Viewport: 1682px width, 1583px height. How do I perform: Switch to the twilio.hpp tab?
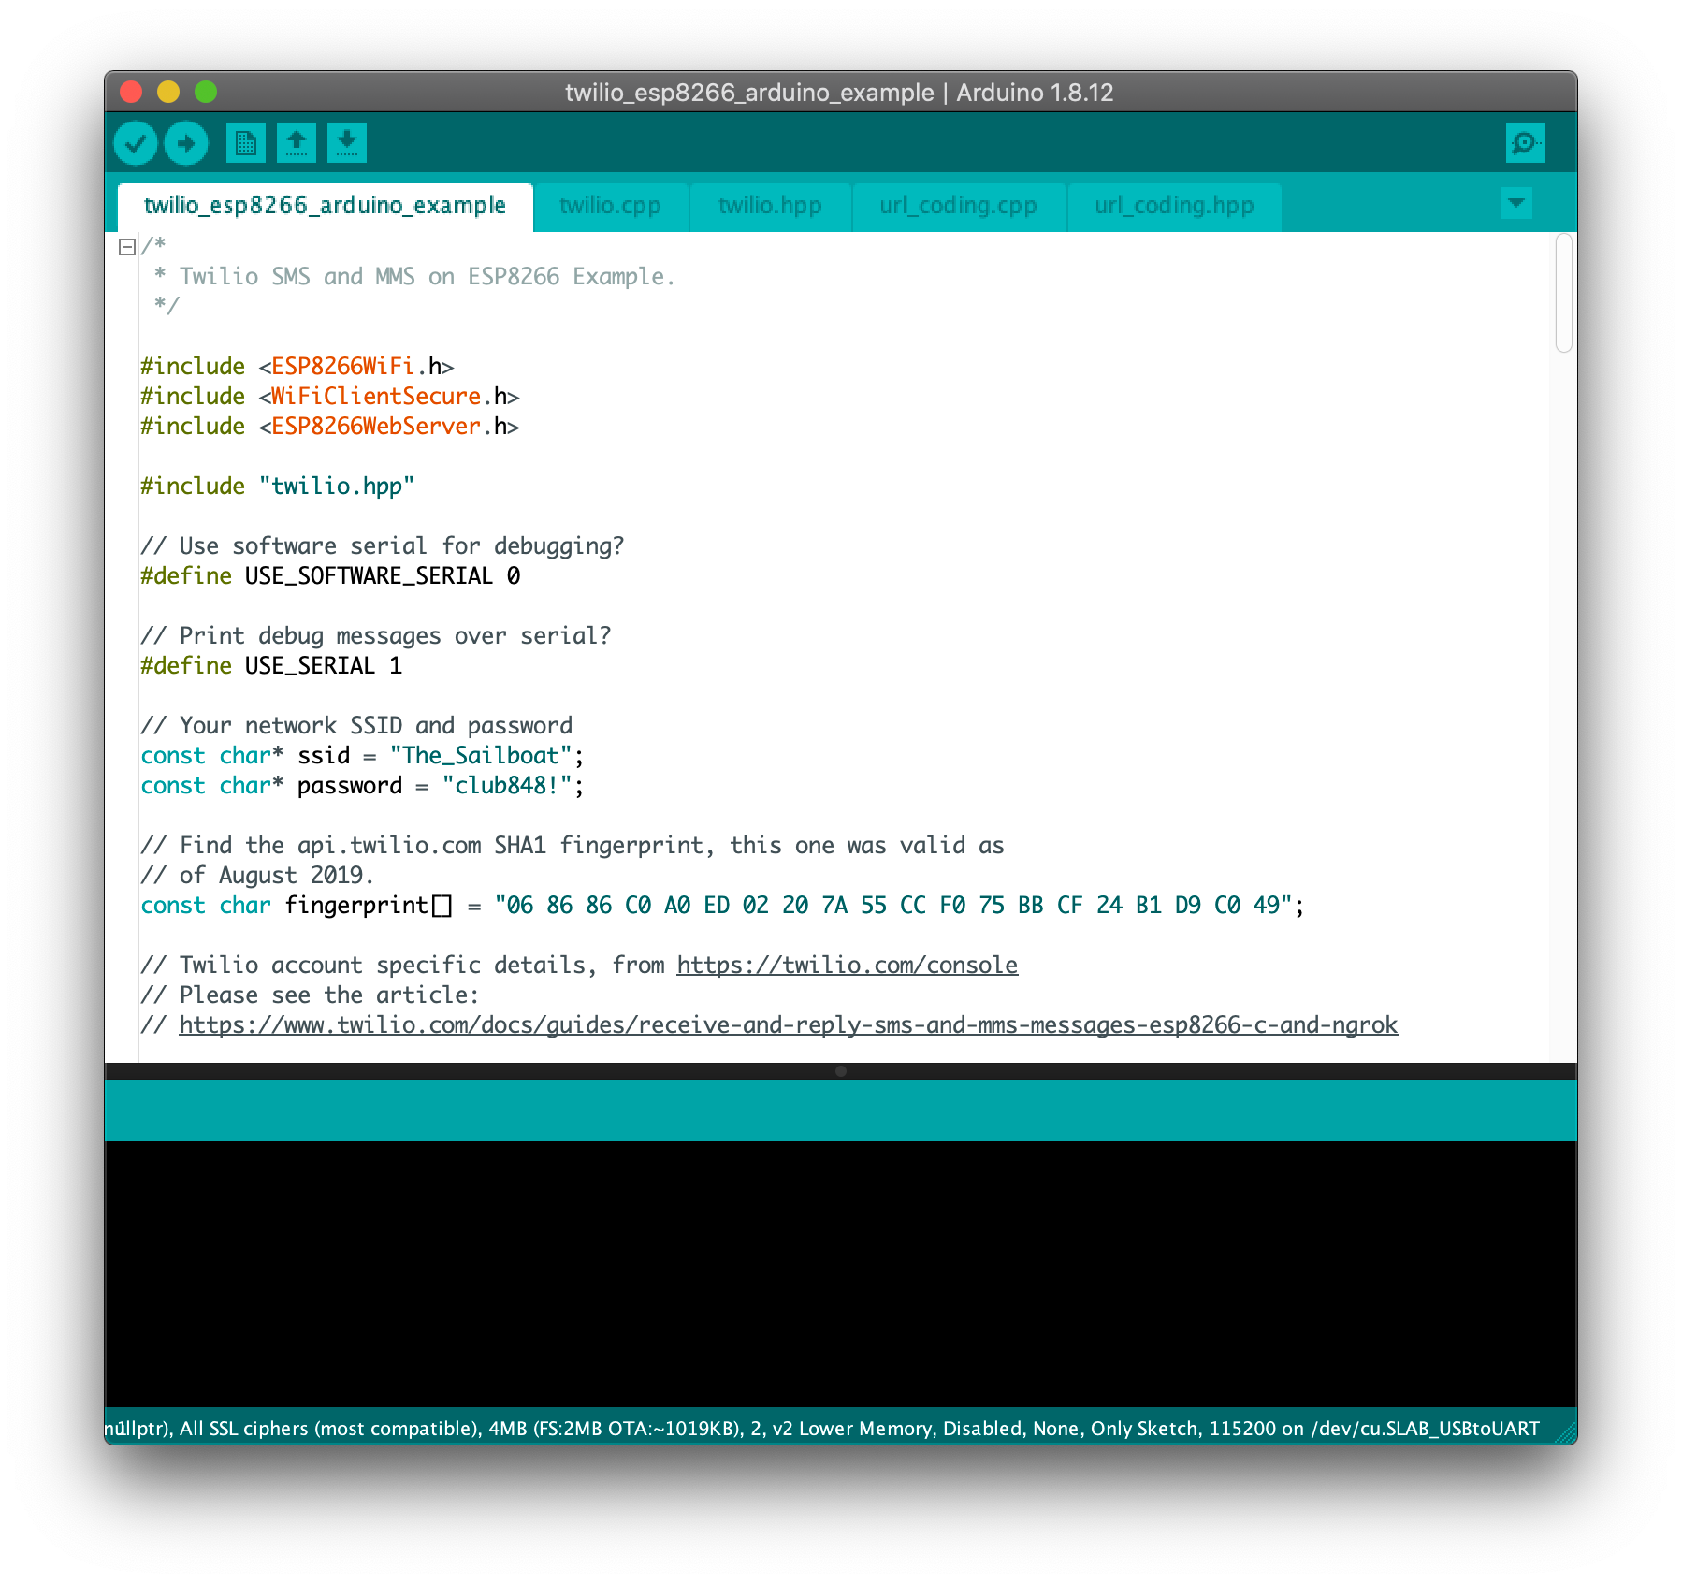pyautogui.click(x=770, y=206)
